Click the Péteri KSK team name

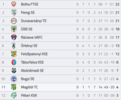click(x=29, y=95)
